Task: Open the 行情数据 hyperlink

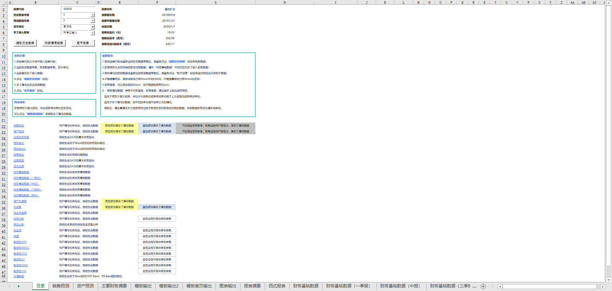Action: [19, 276]
